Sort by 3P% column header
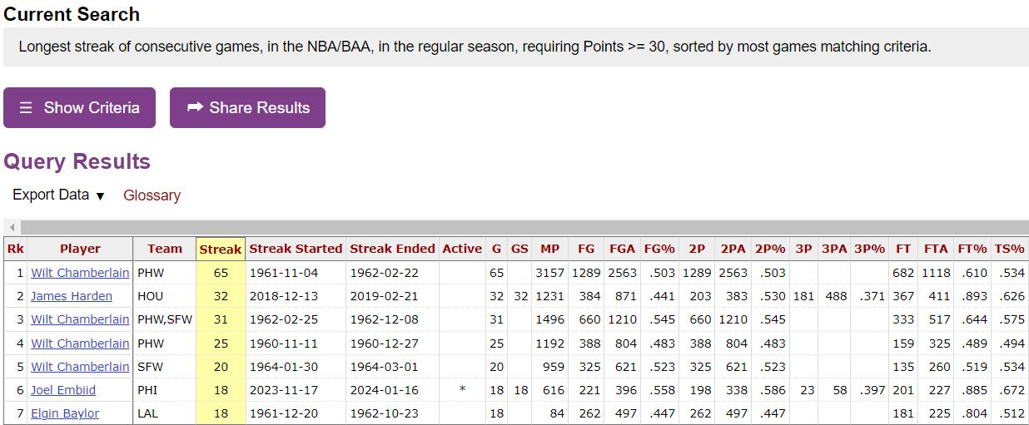This screenshot has height=425, width=1029. coord(869,249)
